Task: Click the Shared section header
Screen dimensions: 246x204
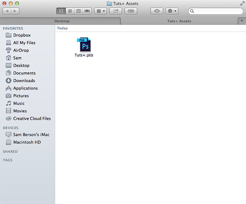Action: pyautogui.click(x=10, y=152)
